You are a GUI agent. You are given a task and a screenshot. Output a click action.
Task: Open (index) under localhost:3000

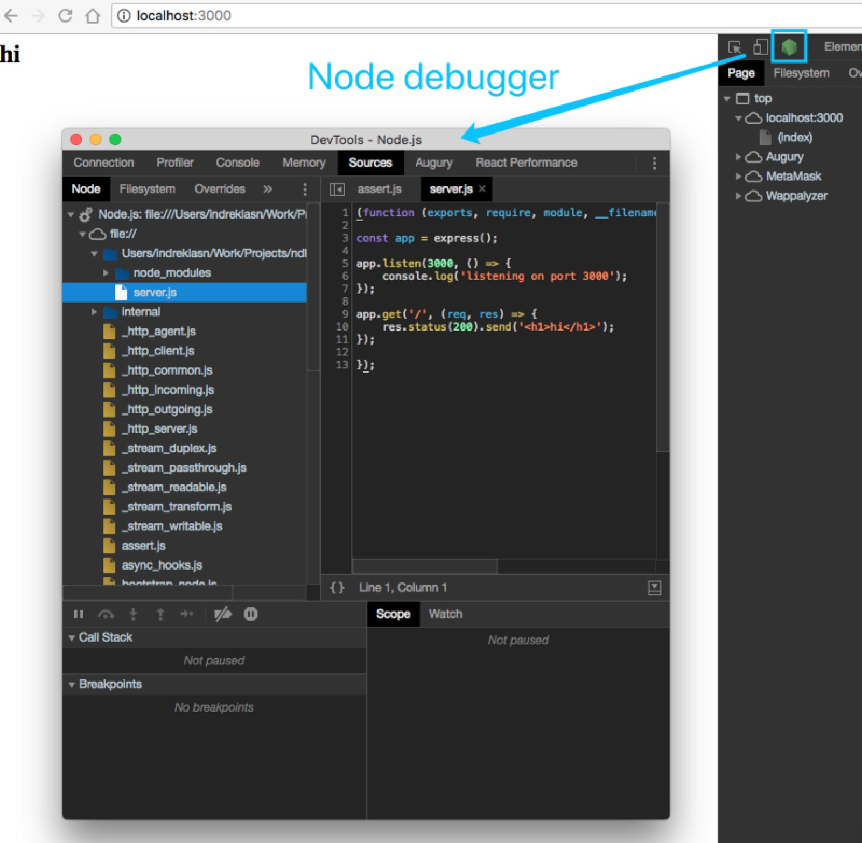(x=795, y=138)
